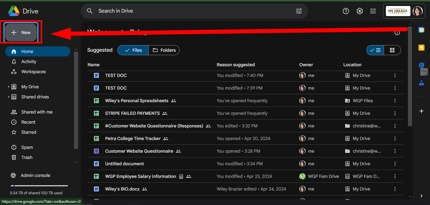Select the Files suggestion filter

pos(133,50)
